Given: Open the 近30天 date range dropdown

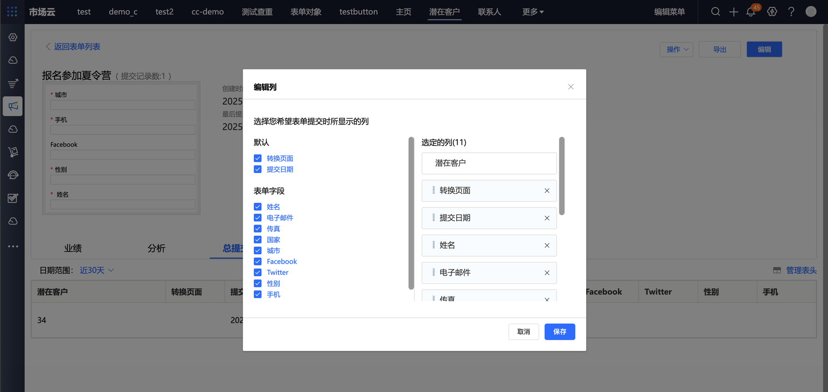Looking at the screenshot, I should (x=96, y=270).
